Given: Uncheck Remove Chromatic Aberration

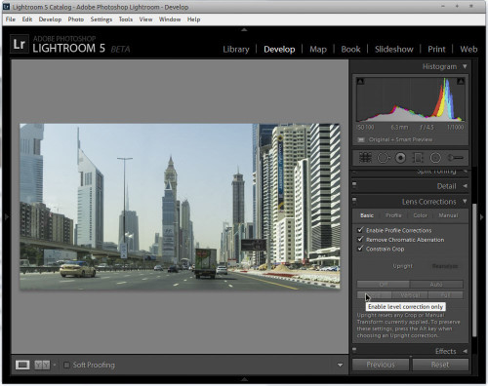Looking at the screenshot, I should tap(360, 240).
